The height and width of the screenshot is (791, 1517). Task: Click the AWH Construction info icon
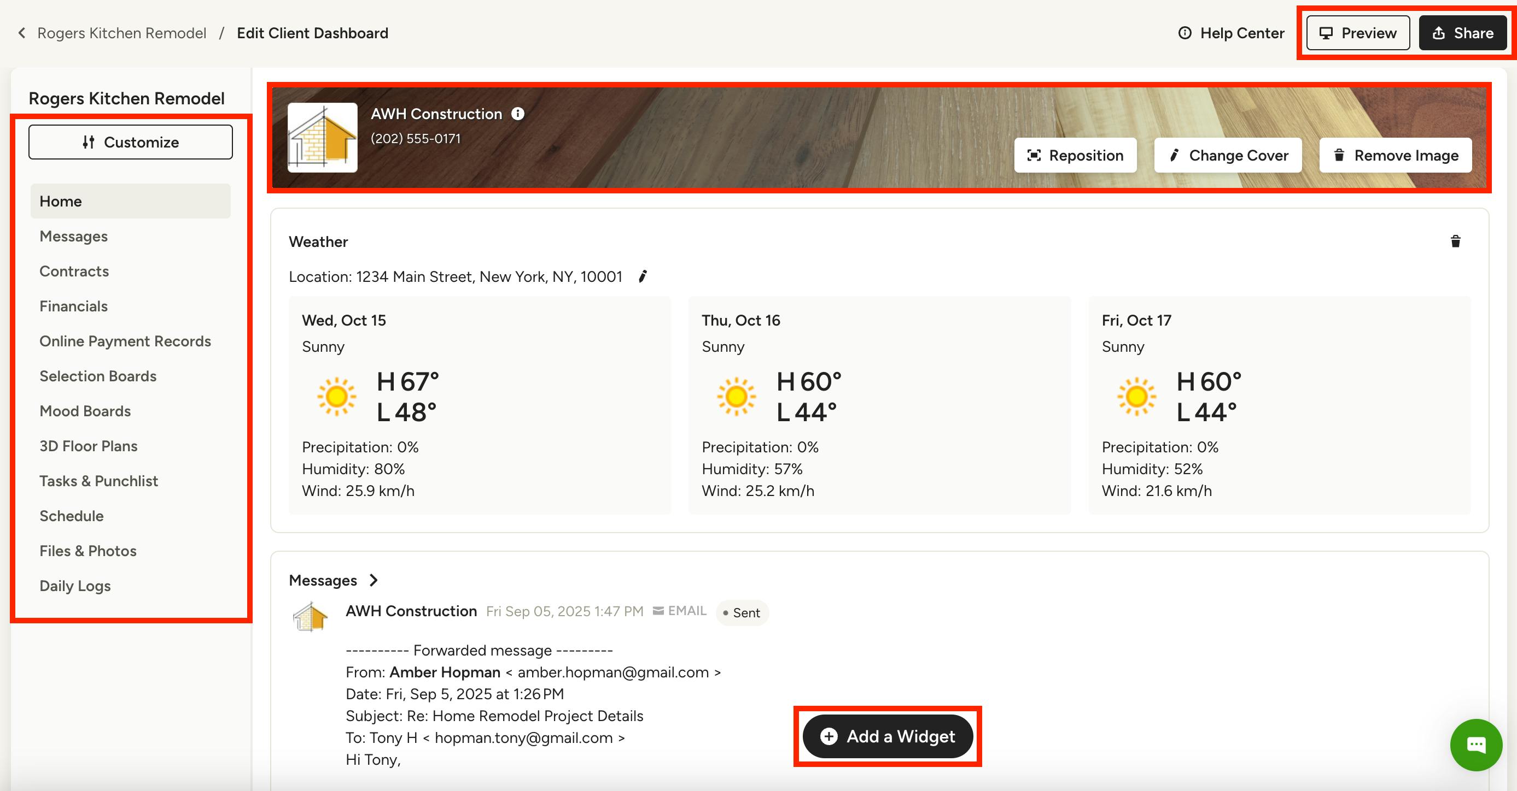click(x=518, y=114)
